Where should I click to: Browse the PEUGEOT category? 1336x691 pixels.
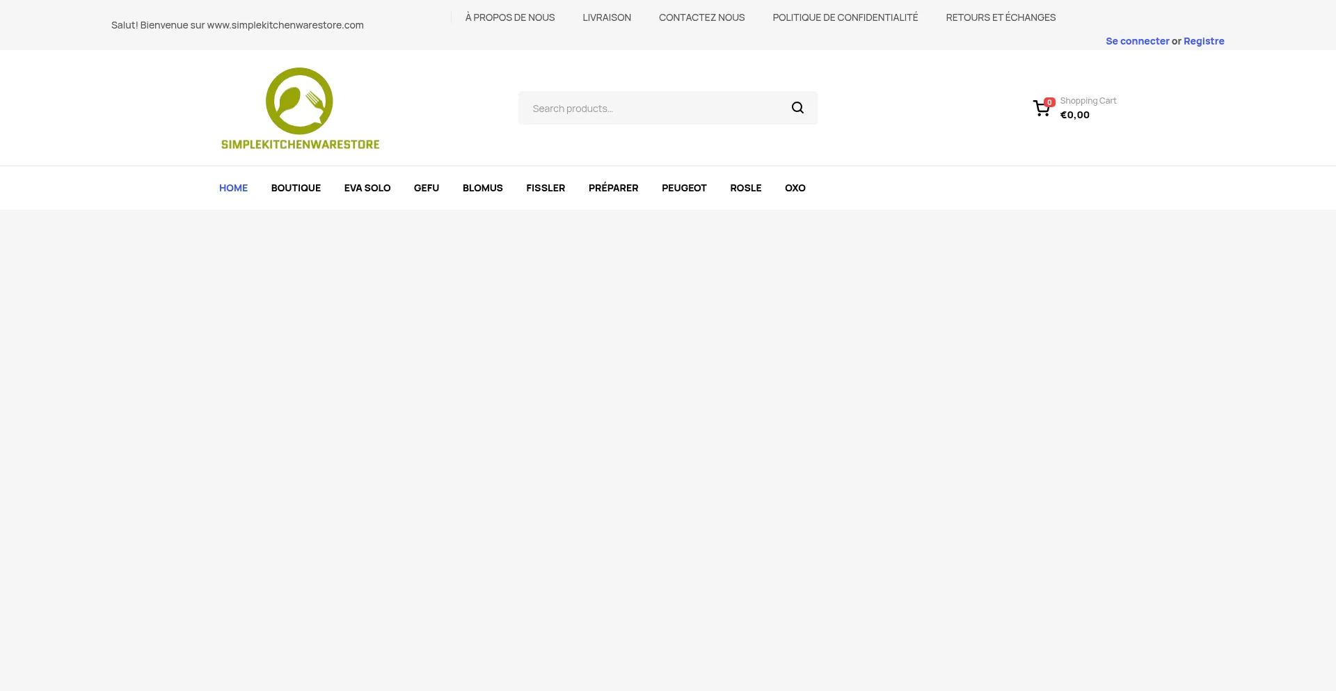[684, 188]
